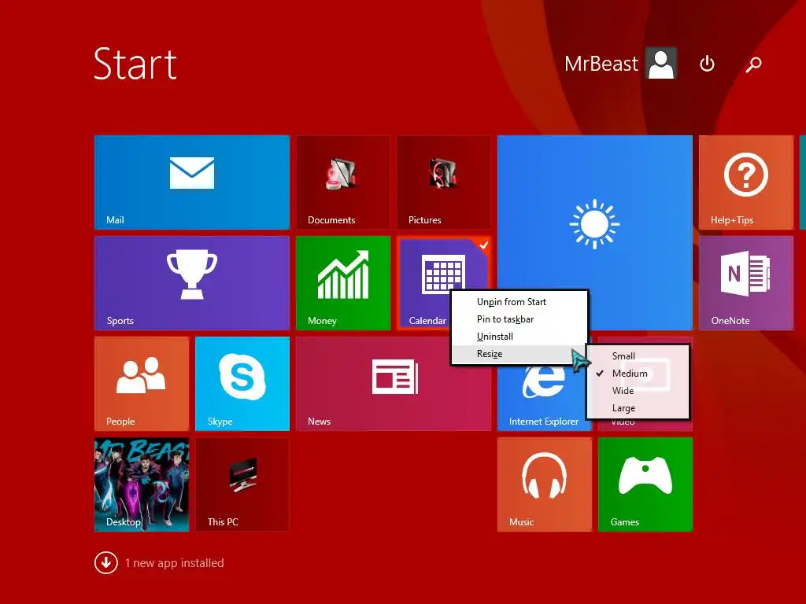This screenshot has width=806, height=604.
Task: Expand the Resize submenu entry
Action: pyautogui.click(x=519, y=354)
